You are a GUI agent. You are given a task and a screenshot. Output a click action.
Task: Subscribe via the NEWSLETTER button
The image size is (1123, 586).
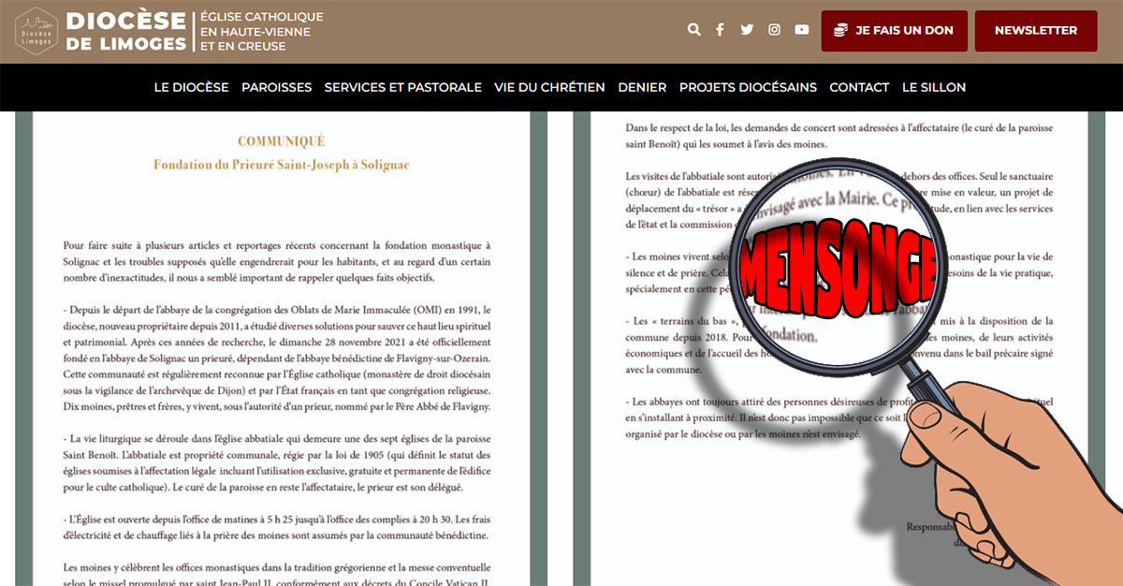coord(1036,31)
